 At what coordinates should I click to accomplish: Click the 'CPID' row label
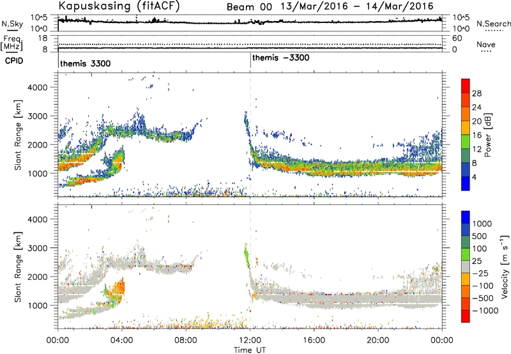coord(14,61)
